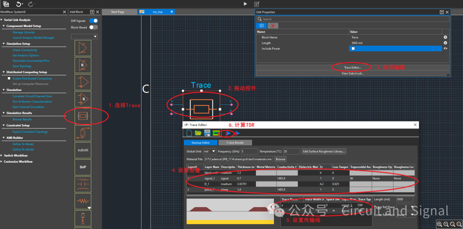Toggle visibility eye on Include Power row

(445, 49)
